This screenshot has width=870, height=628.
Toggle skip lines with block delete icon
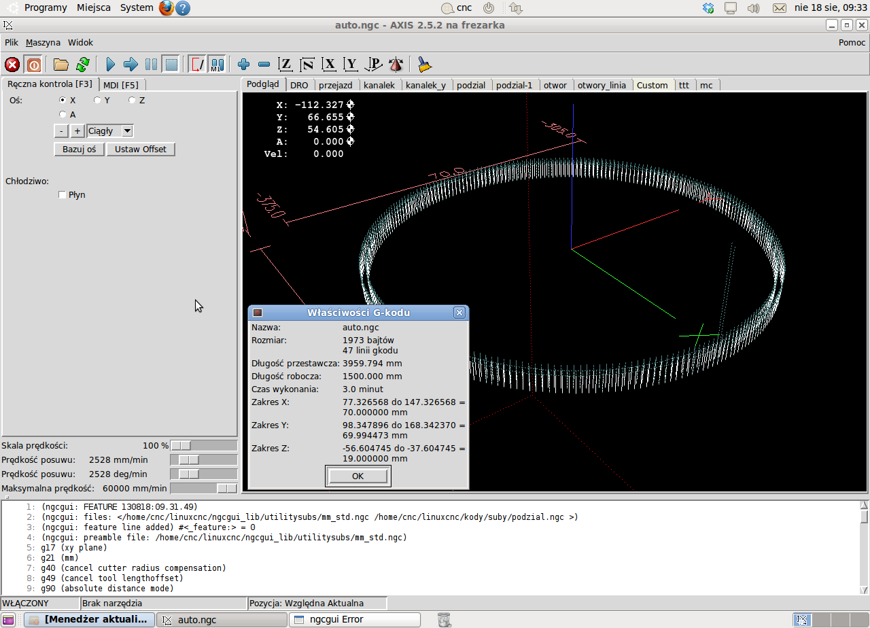pyautogui.click(x=197, y=65)
